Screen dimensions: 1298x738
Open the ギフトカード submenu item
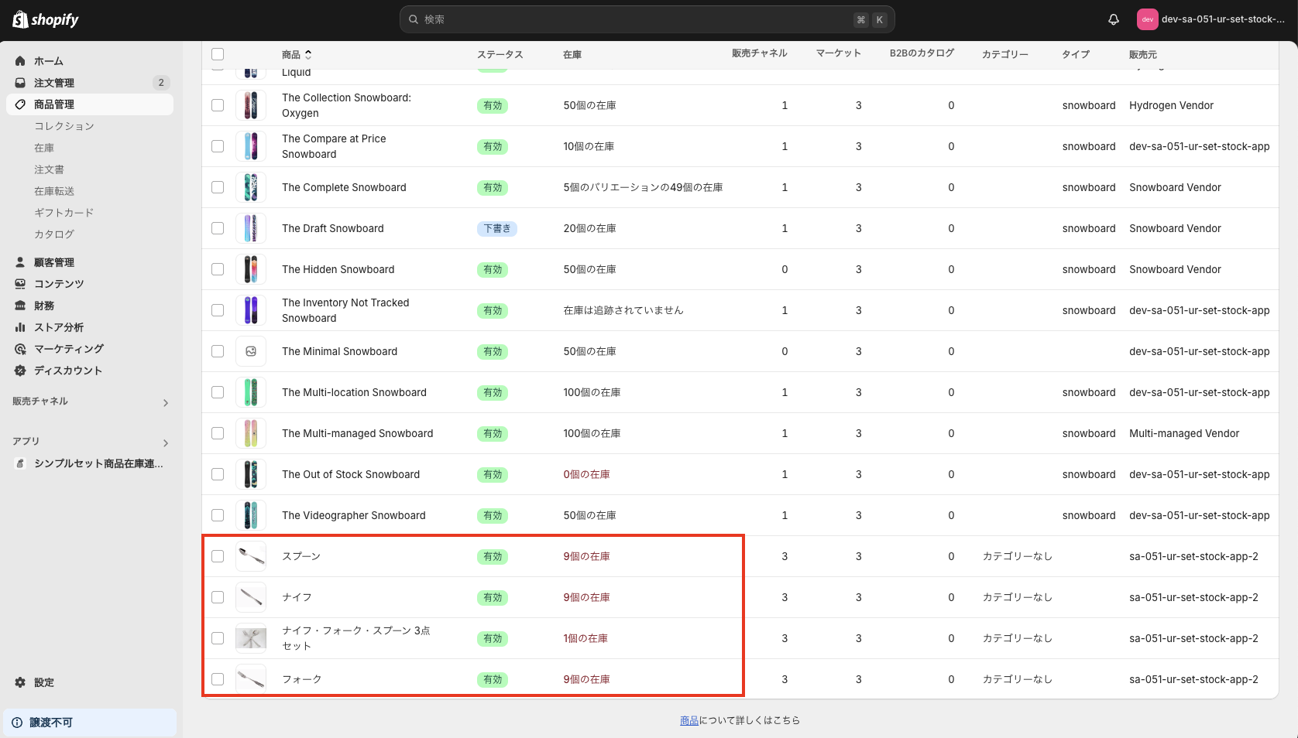point(64,213)
